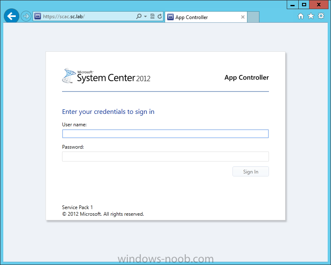Go back with the browser Back arrow
The width and height of the screenshot is (331, 265).
[x=12, y=16]
